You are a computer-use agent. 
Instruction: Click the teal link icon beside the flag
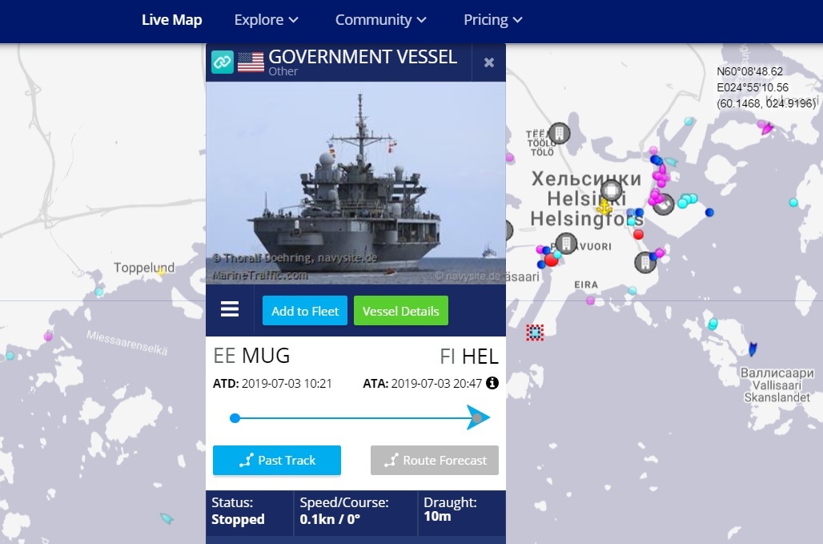point(222,62)
